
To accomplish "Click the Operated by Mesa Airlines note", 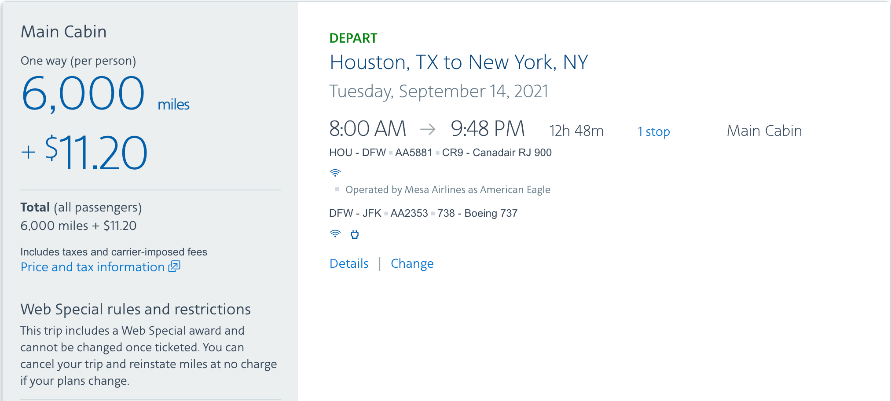I will point(447,190).
